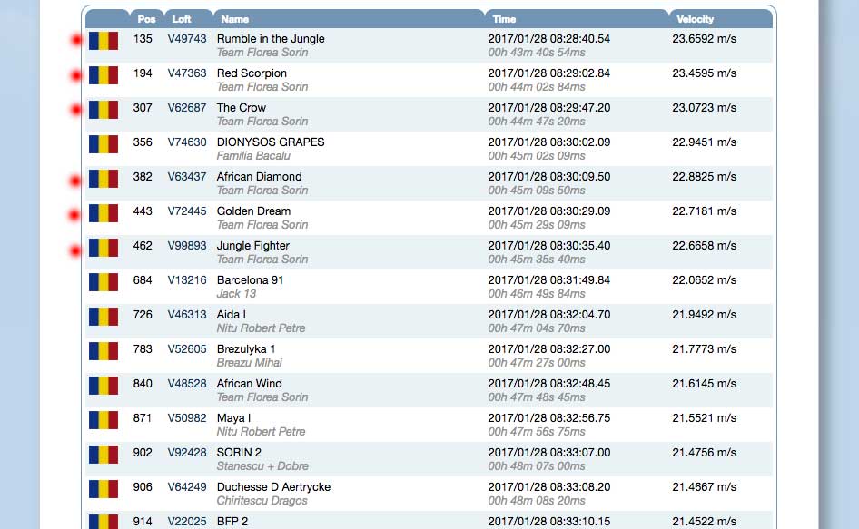Open loft link V49743
Image resolution: width=859 pixels, height=529 pixels.
(187, 39)
